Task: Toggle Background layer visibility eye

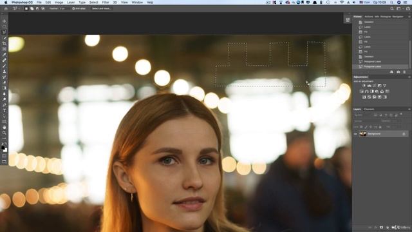Action: 355,134
